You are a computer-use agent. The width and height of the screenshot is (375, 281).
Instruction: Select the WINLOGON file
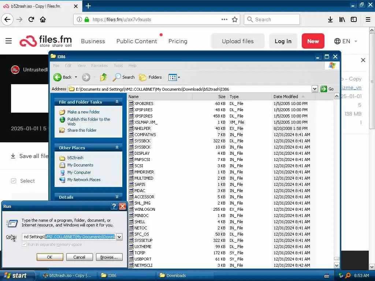tap(145, 209)
